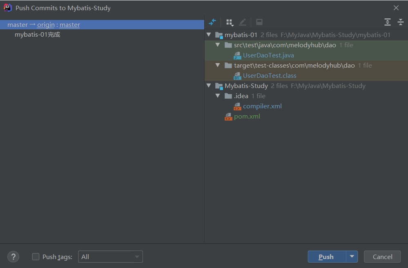Click the show diff arrows icon

coord(212,22)
